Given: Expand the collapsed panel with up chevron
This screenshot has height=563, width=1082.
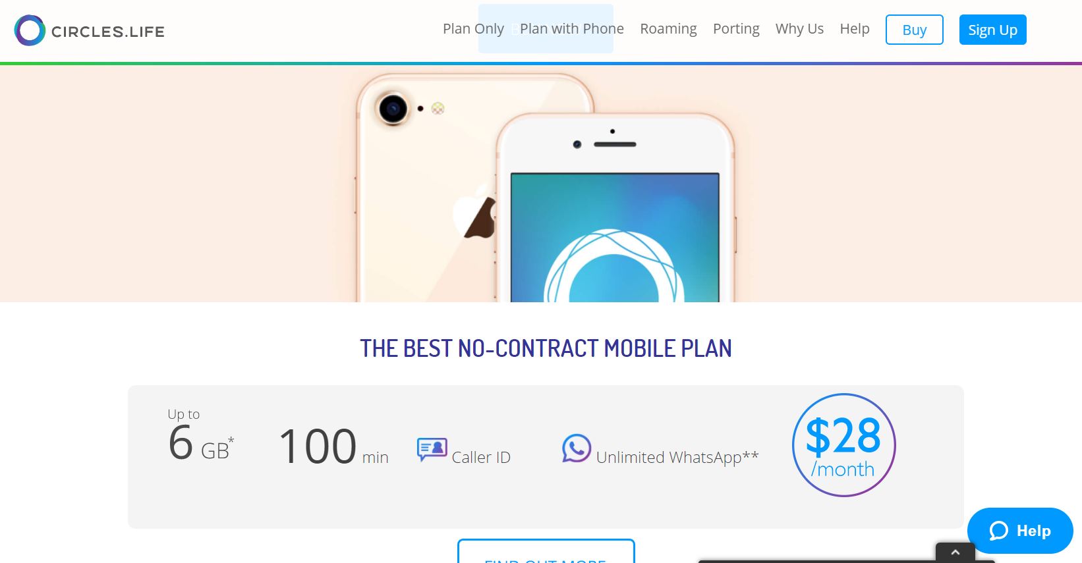Looking at the screenshot, I should tap(955, 553).
